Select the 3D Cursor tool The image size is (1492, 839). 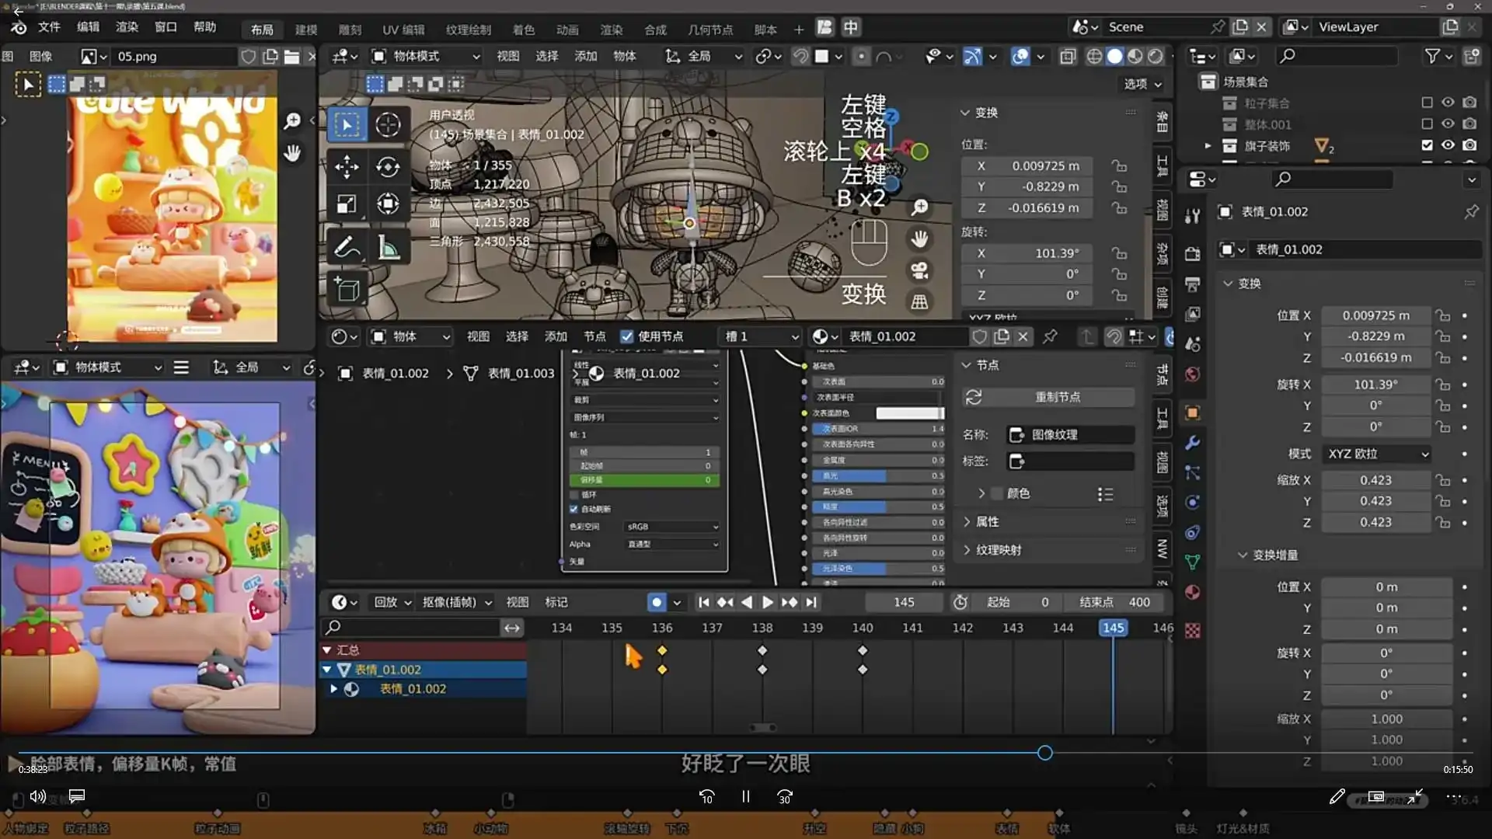[x=388, y=124]
